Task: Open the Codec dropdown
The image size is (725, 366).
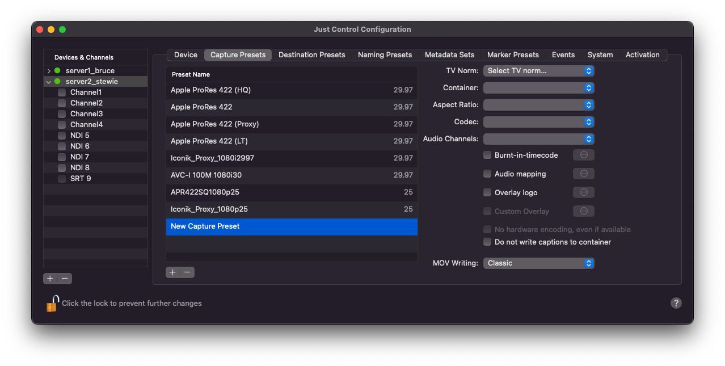Action: pyautogui.click(x=538, y=122)
